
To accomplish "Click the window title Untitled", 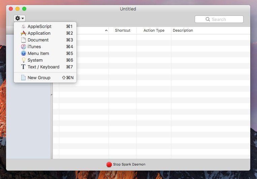I will pos(128,9).
